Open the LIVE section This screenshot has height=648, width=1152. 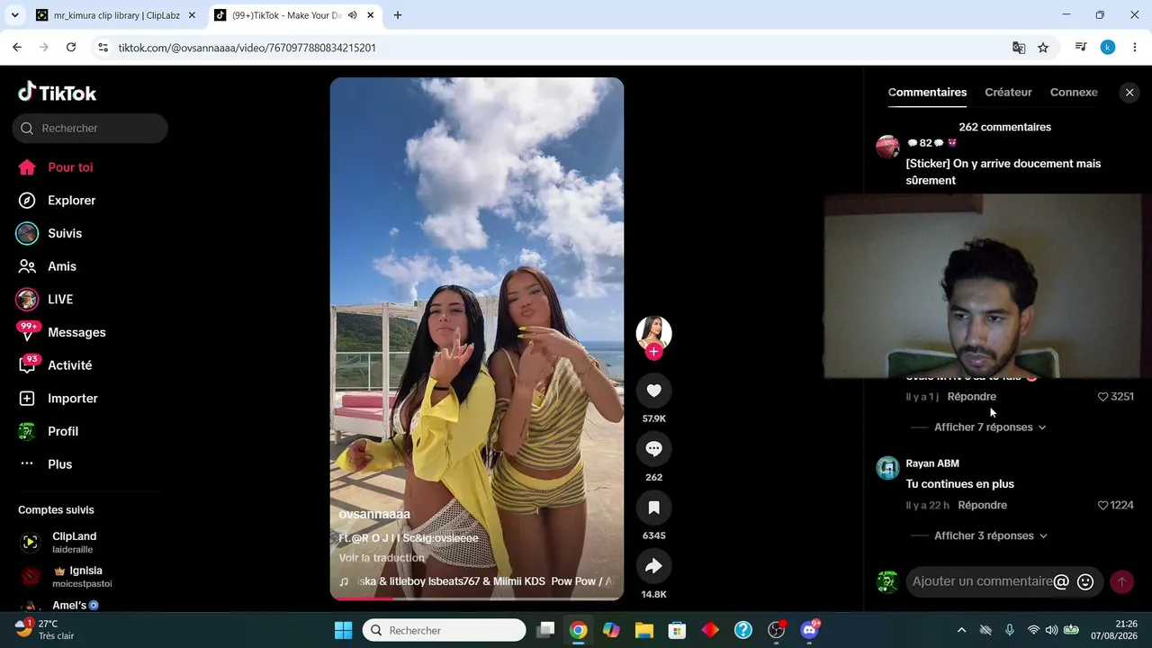tap(45, 300)
